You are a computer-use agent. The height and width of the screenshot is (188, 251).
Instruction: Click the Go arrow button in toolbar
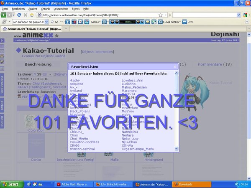click(54, 22)
